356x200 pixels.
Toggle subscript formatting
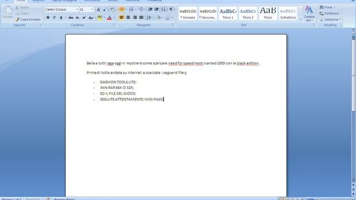[77, 17]
